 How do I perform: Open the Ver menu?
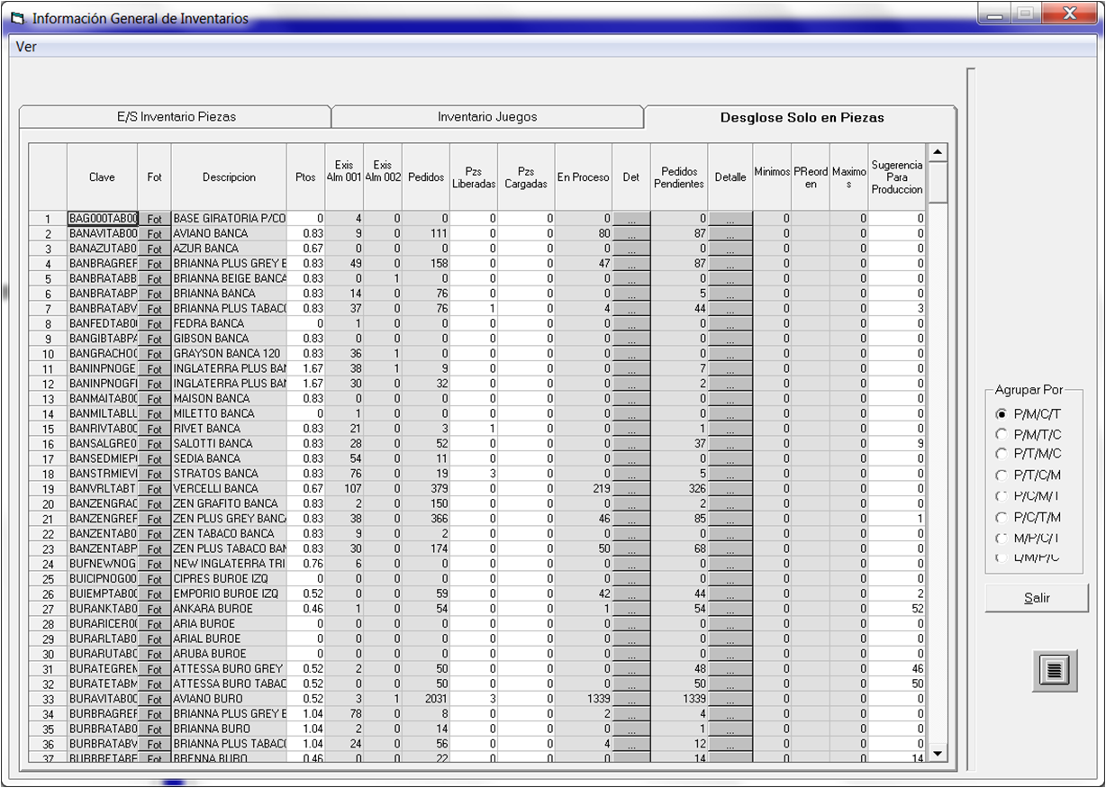point(26,47)
